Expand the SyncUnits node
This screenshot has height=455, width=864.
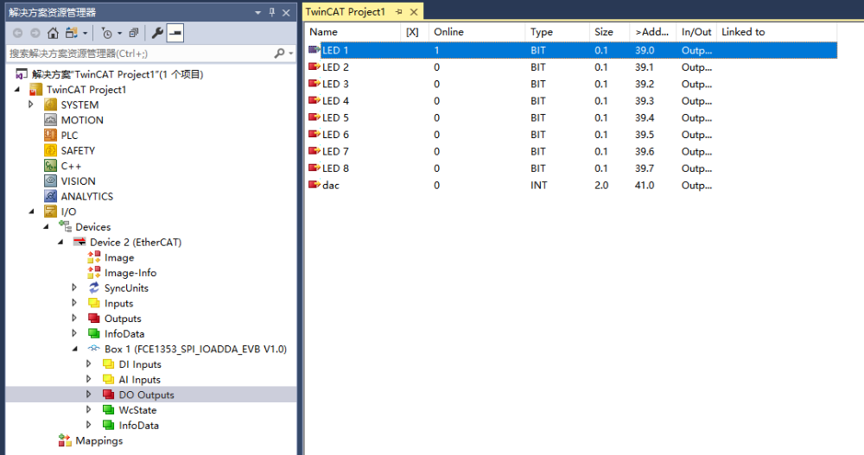(x=74, y=287)
